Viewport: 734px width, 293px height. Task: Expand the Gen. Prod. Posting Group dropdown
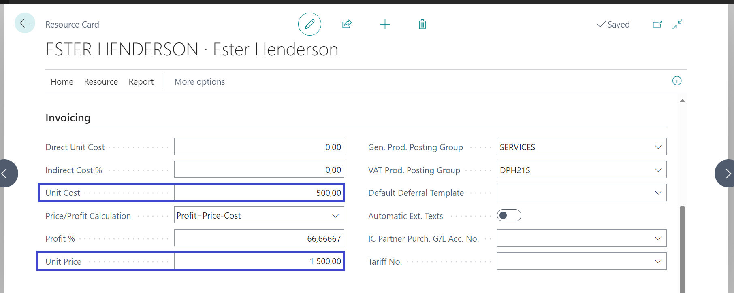pos(658,147)
